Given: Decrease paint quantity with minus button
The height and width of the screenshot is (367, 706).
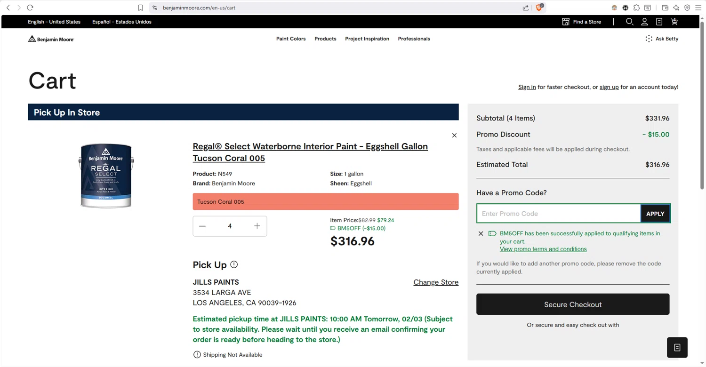Looking at the screenshot, I should [202, 226].
